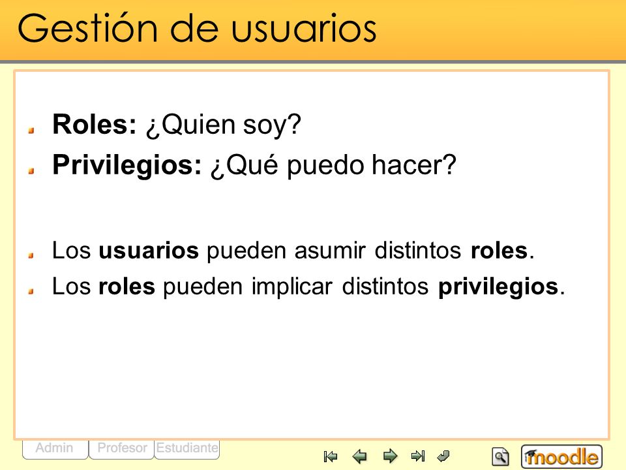This screenshot has height=470, width=626.
Task: Click the sentence about roles implying privilegios
Action: 308,287
